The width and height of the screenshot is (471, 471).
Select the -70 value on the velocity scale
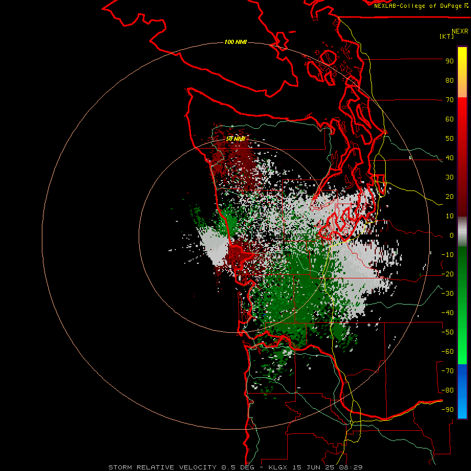(447, 371)
